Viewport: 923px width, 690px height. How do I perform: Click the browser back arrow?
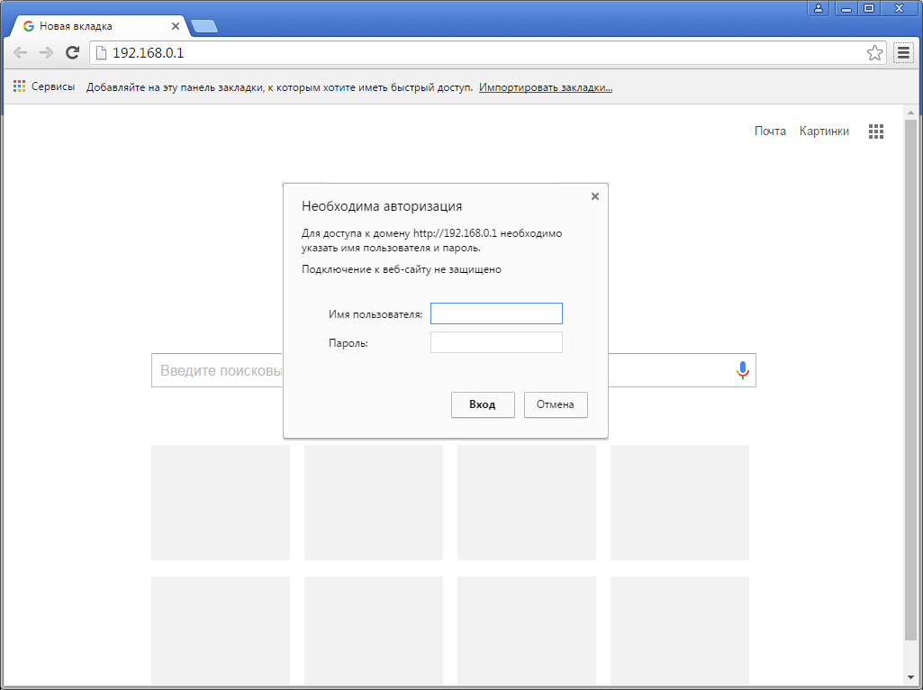pyautogui.click(x=20, y=53)
